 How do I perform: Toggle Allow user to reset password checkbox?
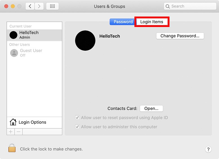pos(77,118)
